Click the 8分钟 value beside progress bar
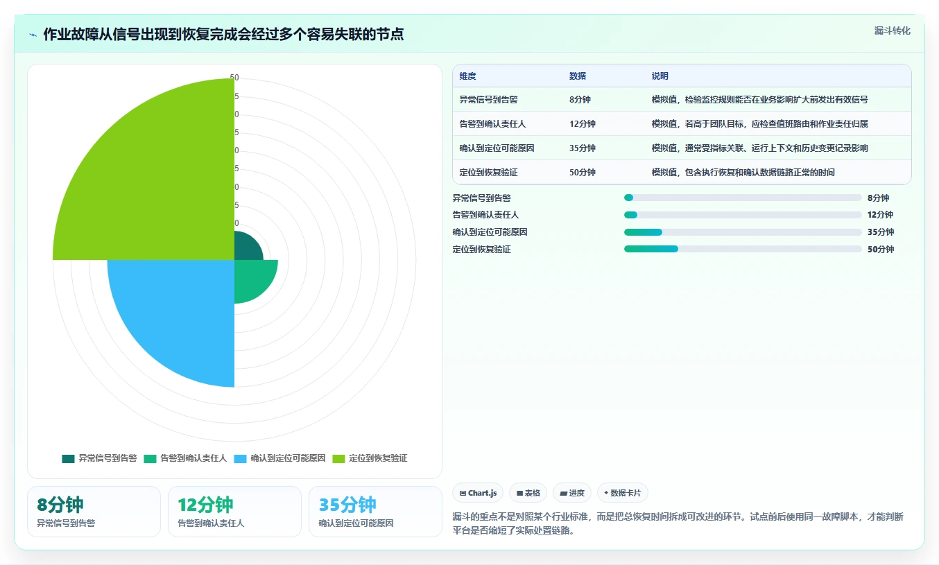This screenshot has height=565, width=939. point(878,198)
